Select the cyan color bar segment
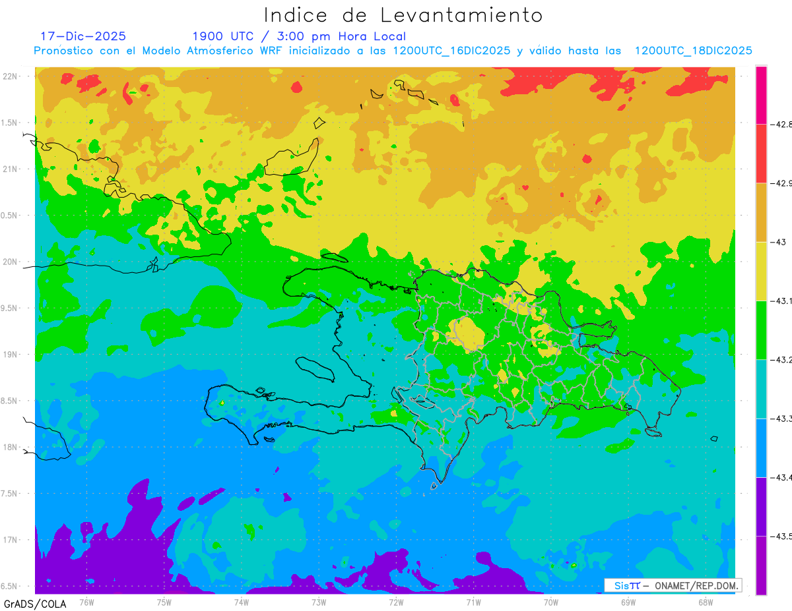The height and width of the screenshot is (611, 792). click(x=761, y=388)
